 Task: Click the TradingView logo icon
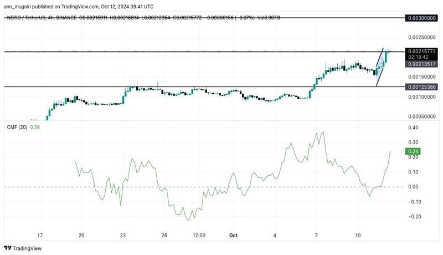[8, 248]
